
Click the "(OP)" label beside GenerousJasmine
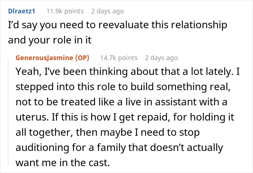(82, 58)
